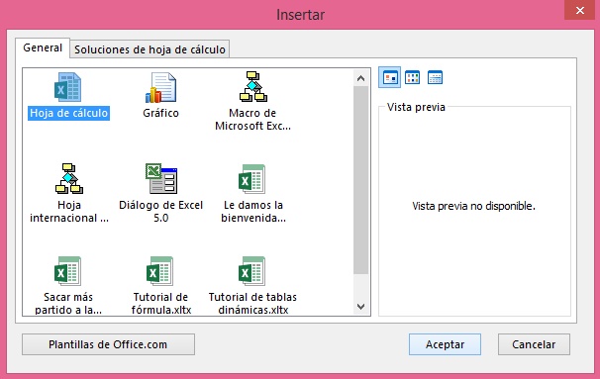Switch to details view mode

click(435, 77)
